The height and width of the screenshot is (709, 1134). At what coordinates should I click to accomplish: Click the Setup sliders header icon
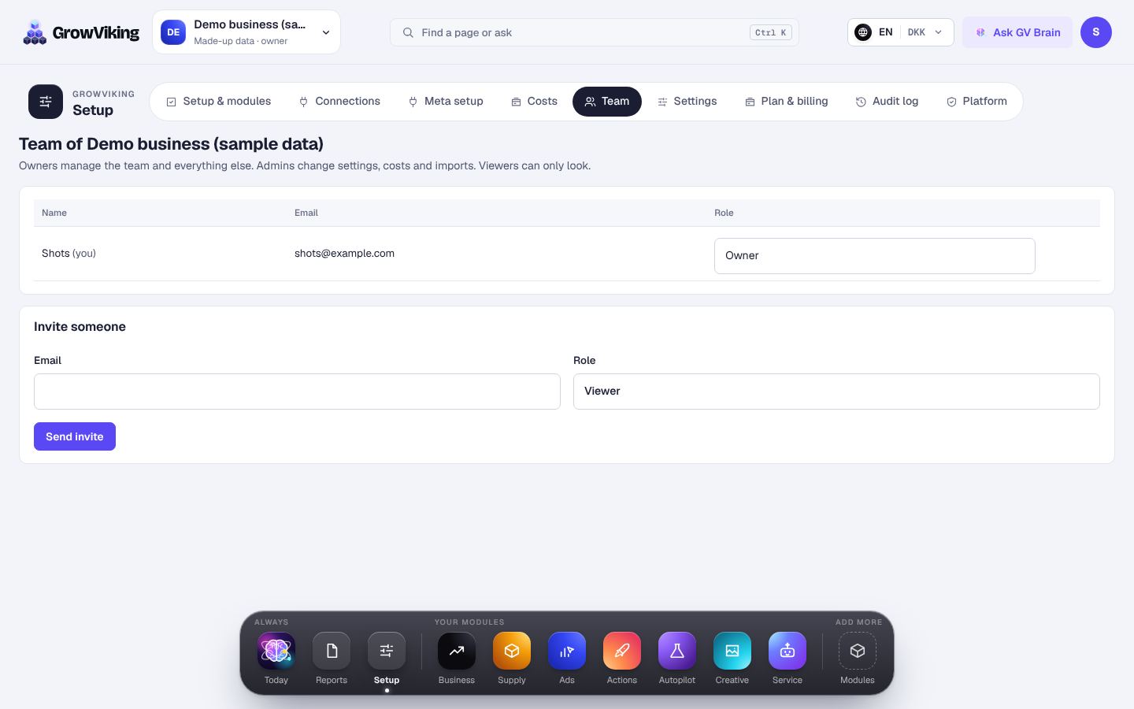[x=46, y=102]
